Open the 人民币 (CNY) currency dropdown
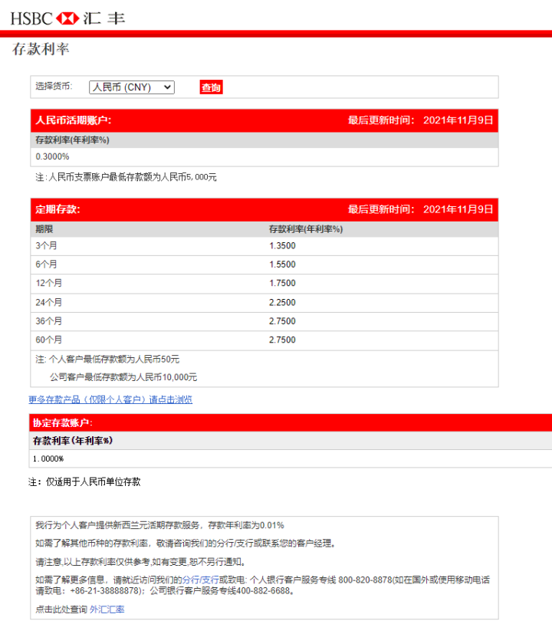 [132, 87]
